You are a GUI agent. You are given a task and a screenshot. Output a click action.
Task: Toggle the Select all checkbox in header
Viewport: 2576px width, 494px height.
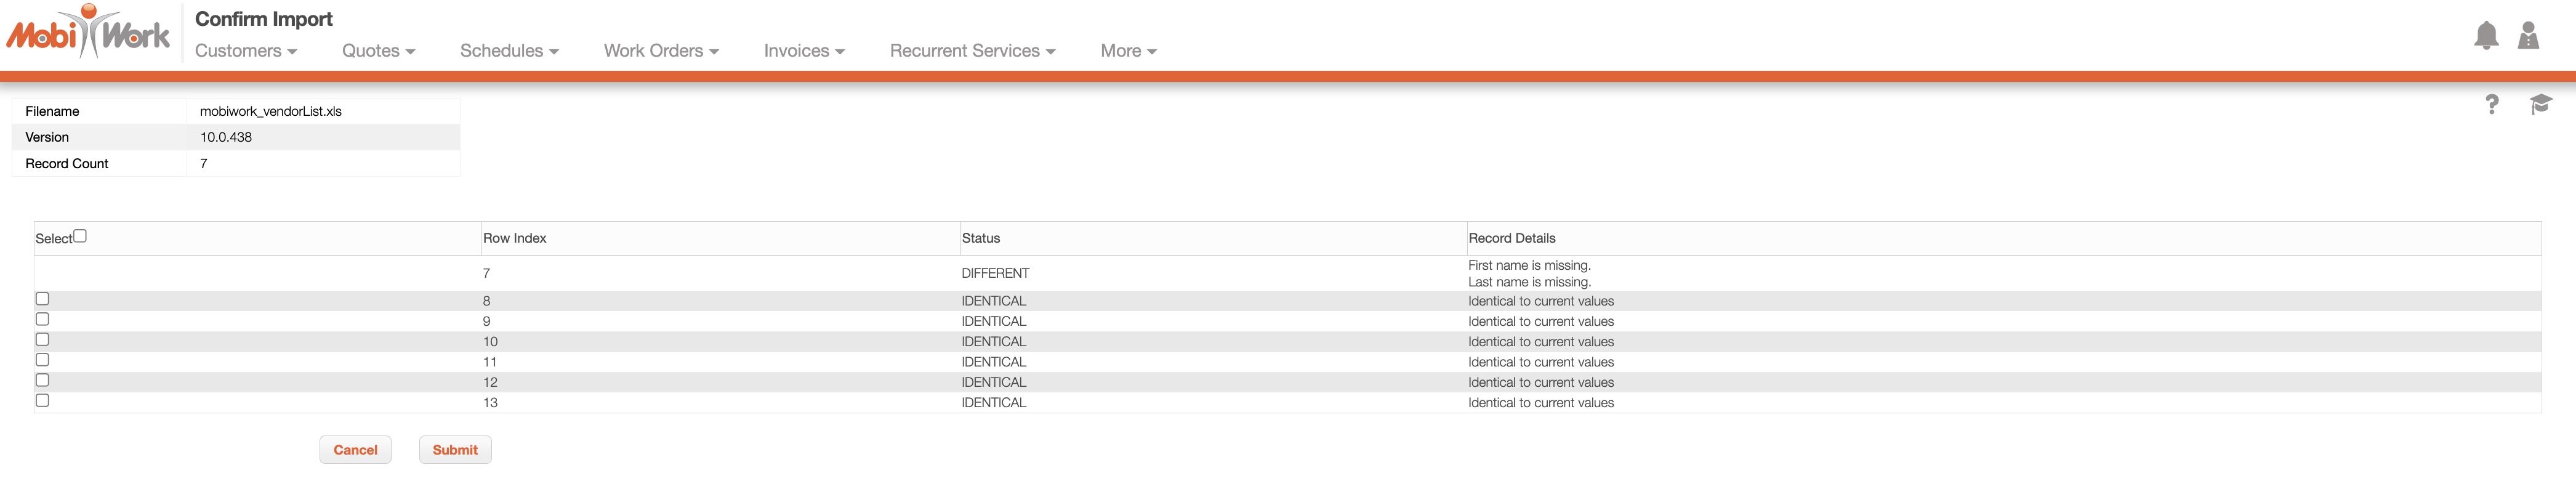[x=81, y=236]
